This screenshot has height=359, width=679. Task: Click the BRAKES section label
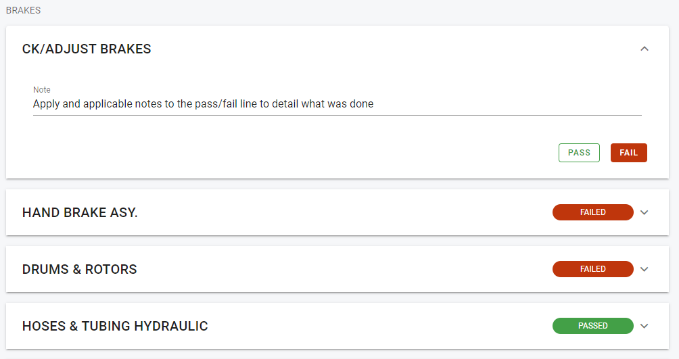click(x=23, y=10)
